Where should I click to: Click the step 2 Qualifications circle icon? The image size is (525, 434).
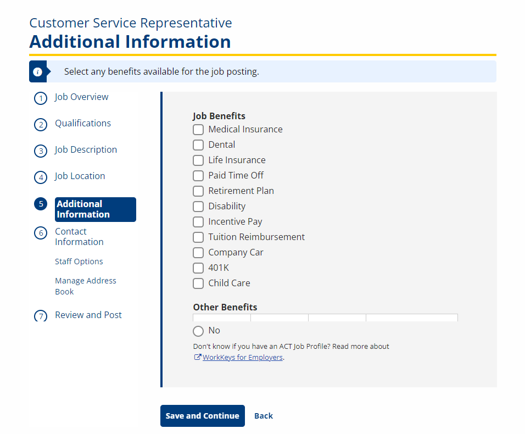coord(41,125)
